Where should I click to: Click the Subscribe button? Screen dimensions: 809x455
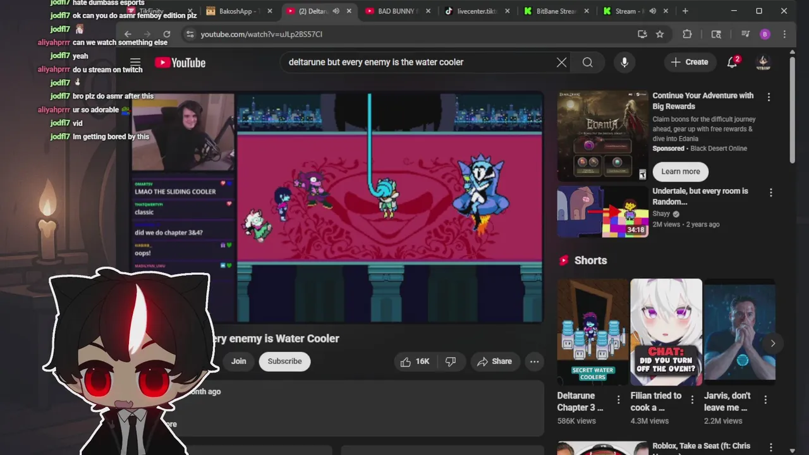tap(284, 361)
